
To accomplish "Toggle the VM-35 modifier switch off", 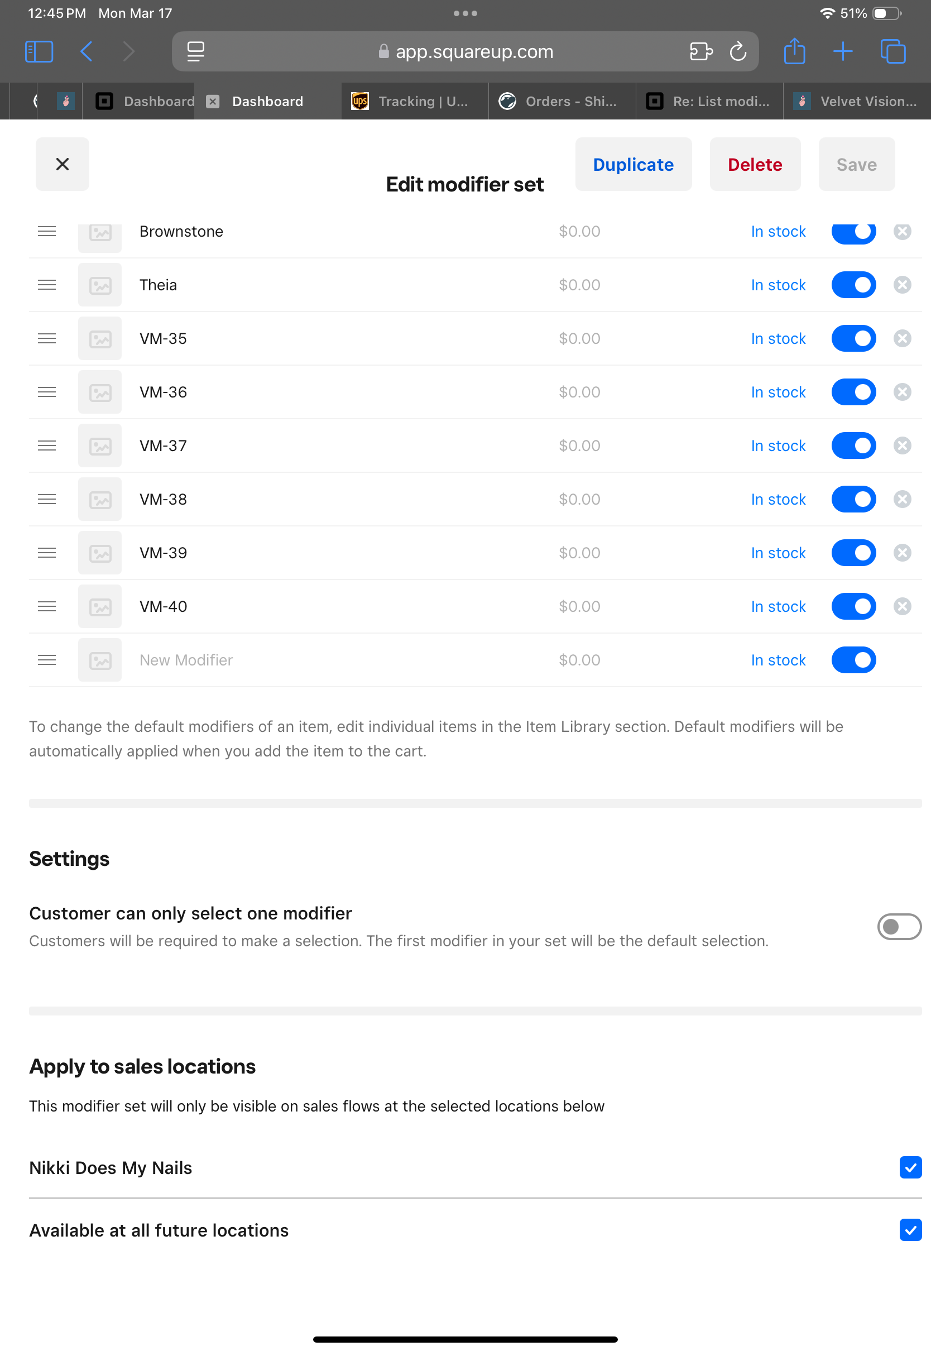I will click(853, 338).
